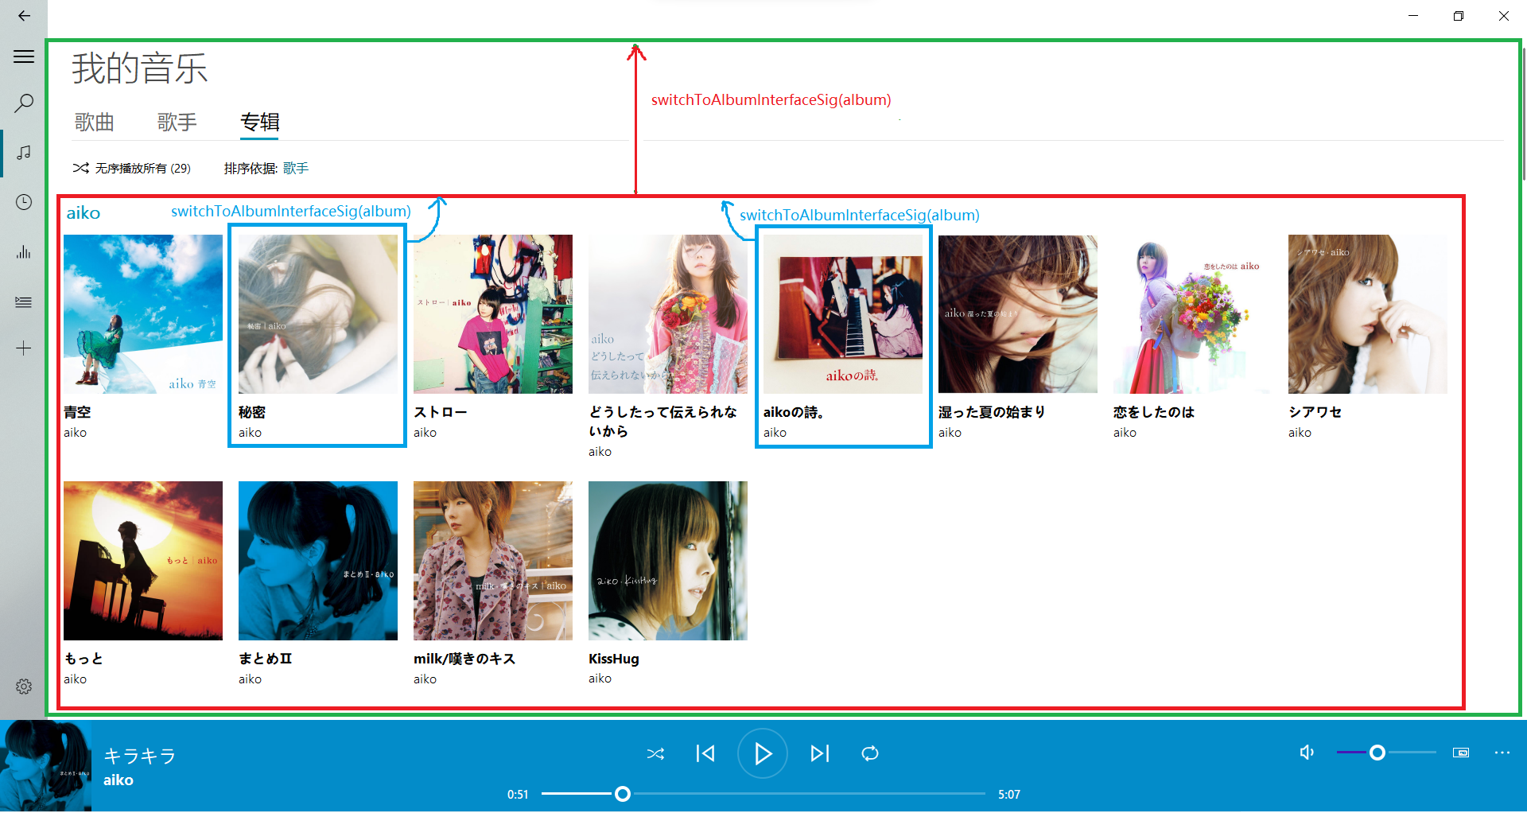
Task: Open the 恋をしたのは album cover
Action: 1193,314
